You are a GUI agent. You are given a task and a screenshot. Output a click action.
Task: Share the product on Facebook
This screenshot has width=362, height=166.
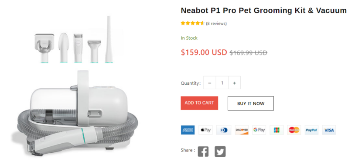203,152
